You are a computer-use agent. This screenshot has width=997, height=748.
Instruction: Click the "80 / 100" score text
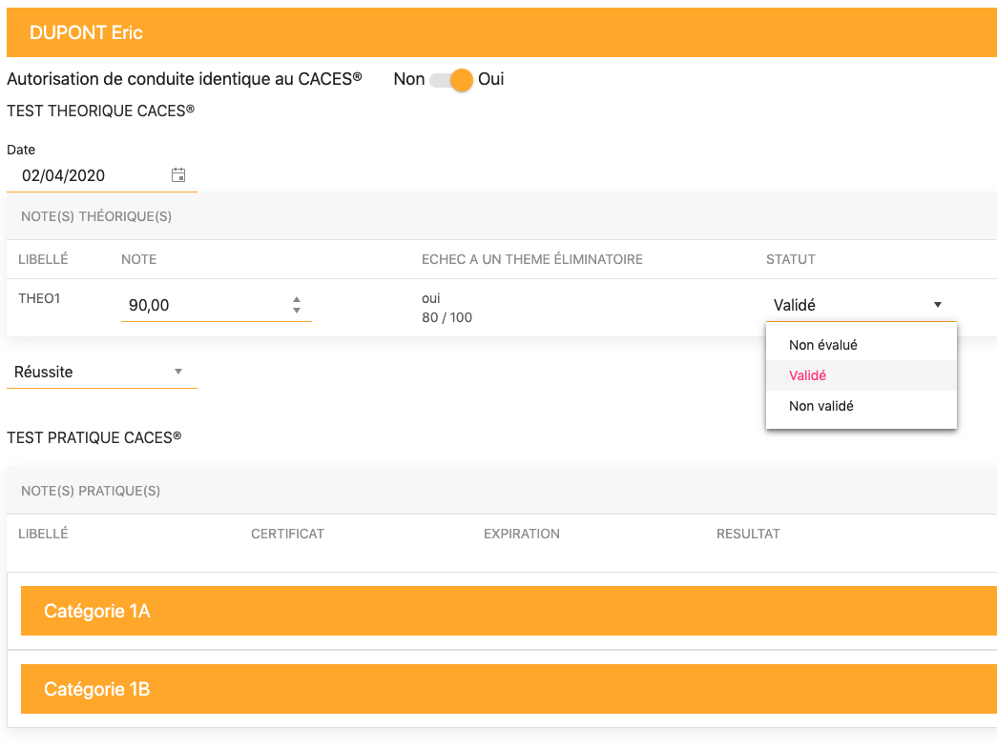(447, 317)
